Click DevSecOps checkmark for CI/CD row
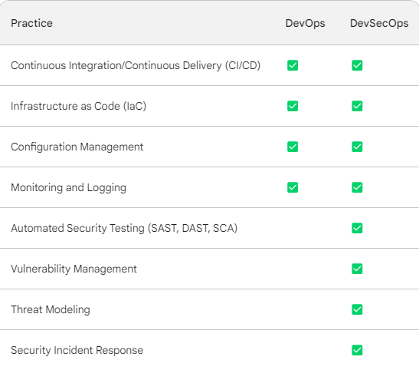 (x=357, y=65)
